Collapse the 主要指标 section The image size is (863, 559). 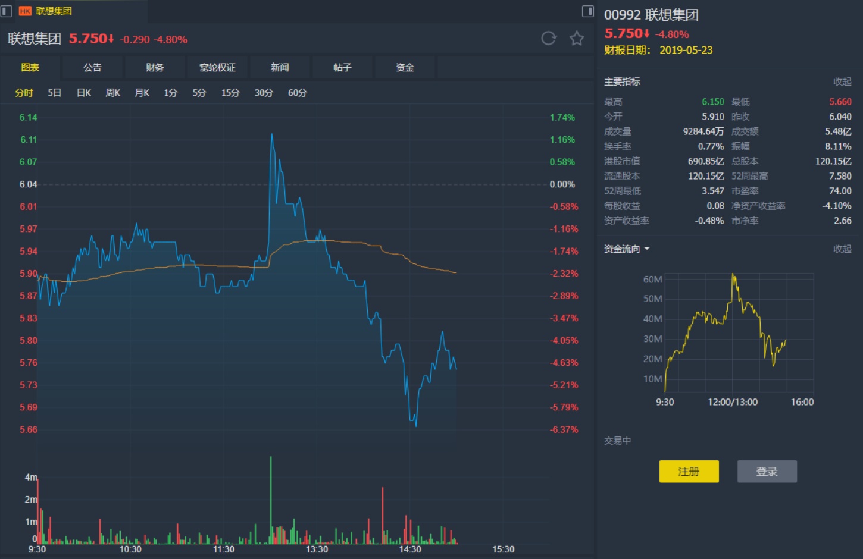tap(842, 81)
